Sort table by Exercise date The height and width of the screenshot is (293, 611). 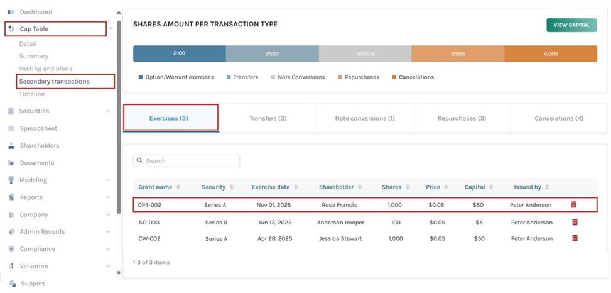coord(296,187)
